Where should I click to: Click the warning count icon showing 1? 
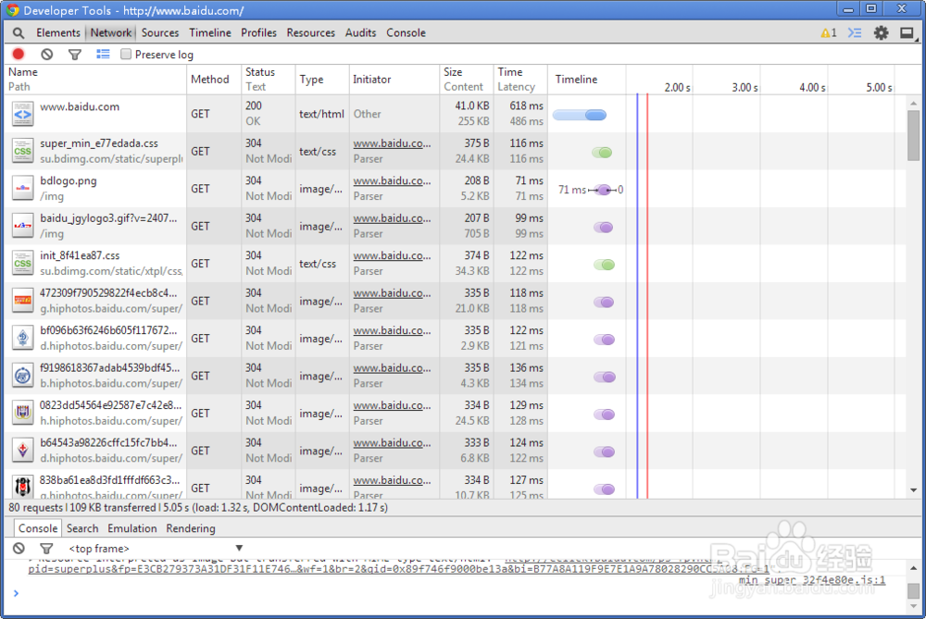coord(829,33)
